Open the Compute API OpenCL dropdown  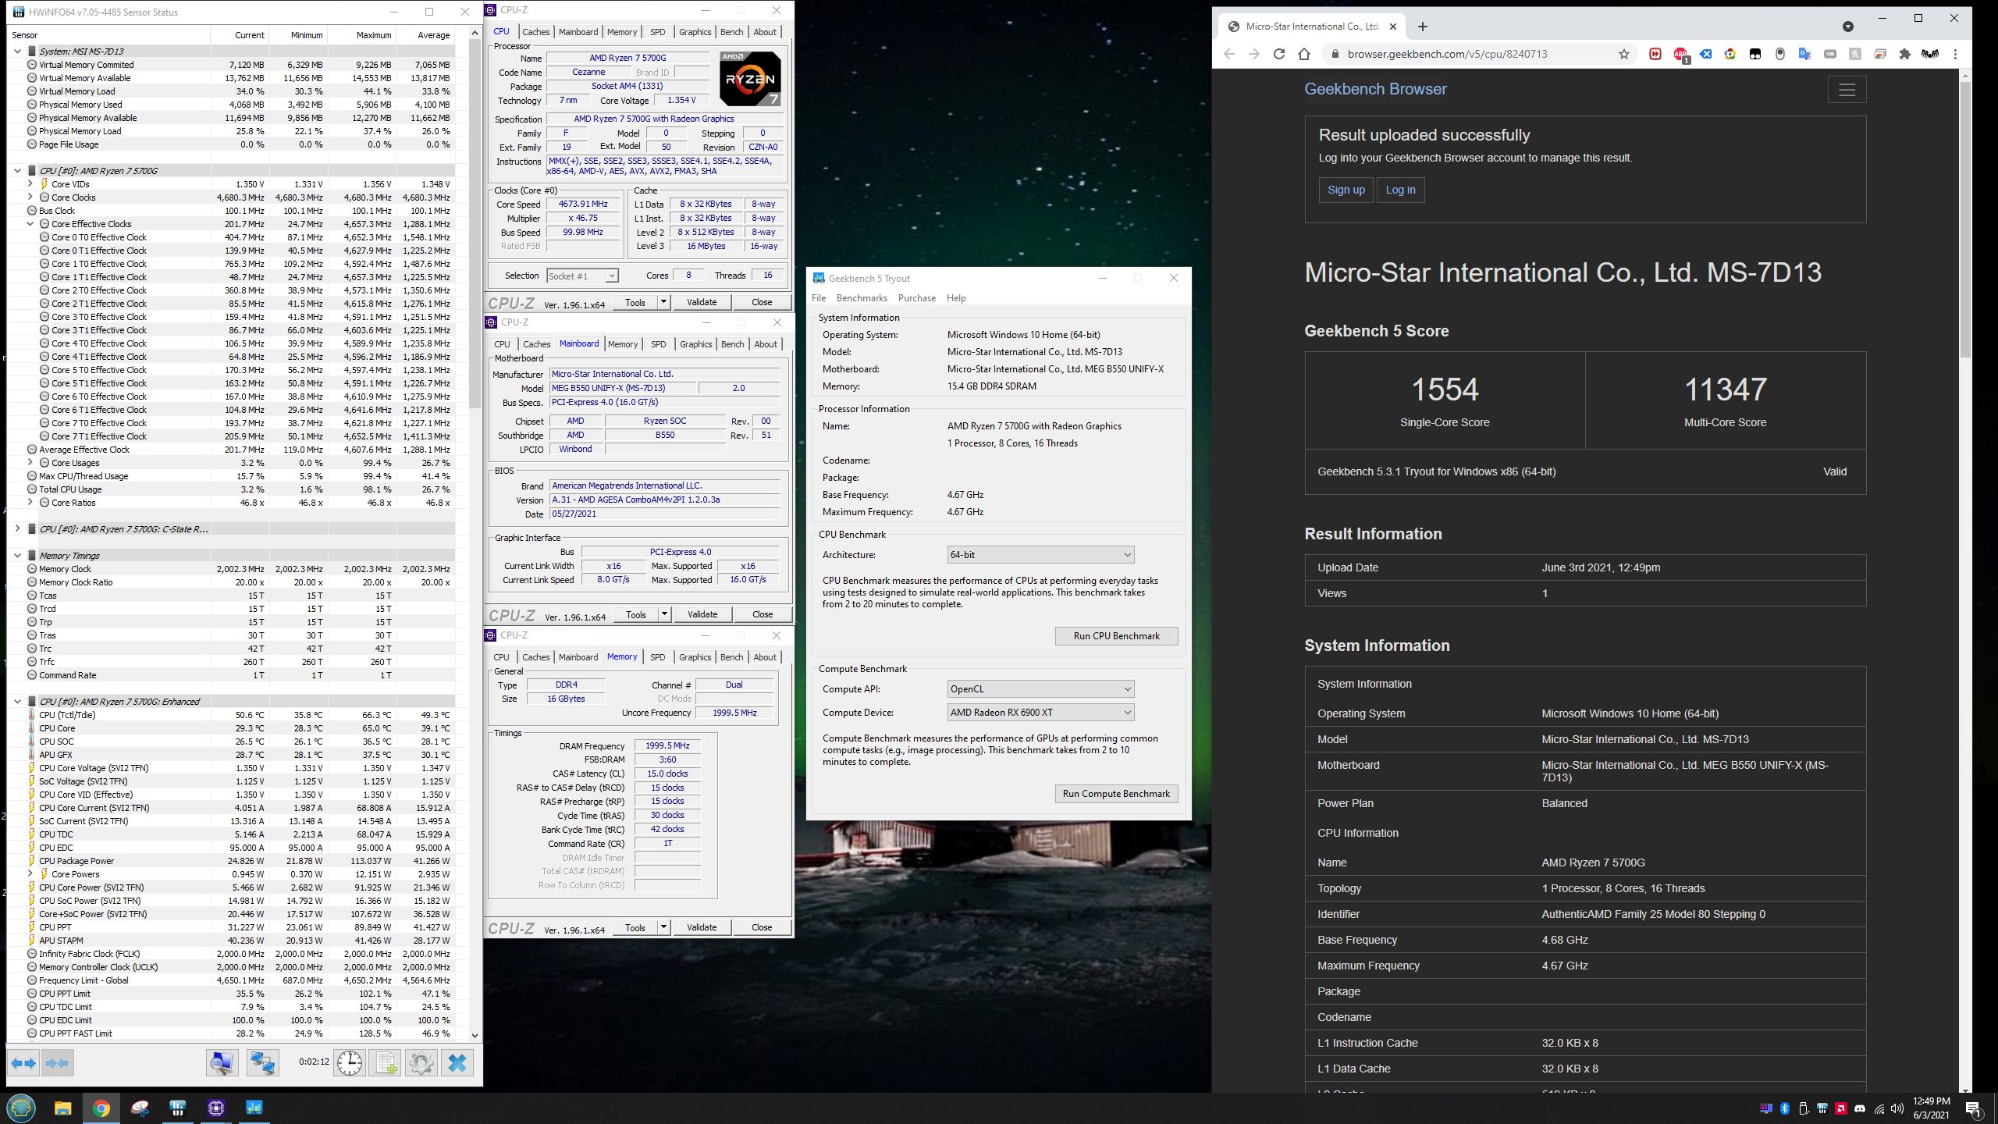pos(1040,689)
